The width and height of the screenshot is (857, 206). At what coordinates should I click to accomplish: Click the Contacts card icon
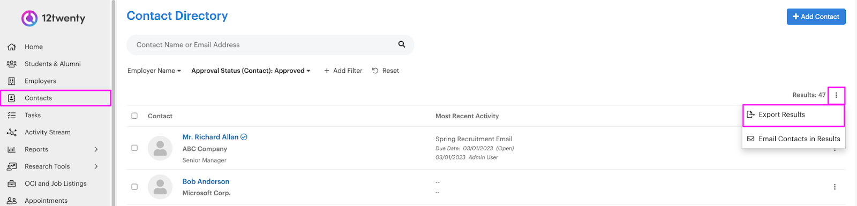coord(11,98)
